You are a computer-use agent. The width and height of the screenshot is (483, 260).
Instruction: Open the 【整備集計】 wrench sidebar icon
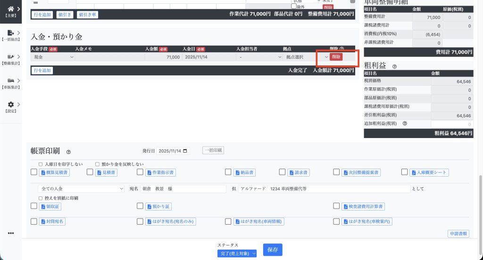(x=10, y=57)
